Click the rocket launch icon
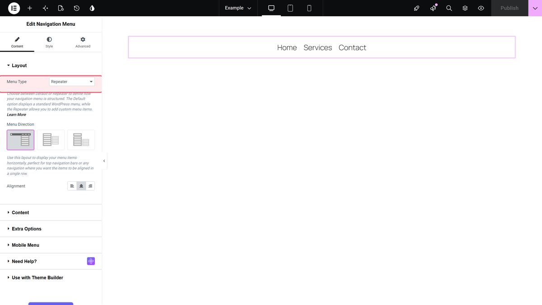The height and width of the screenshot is (305, 542). pos(416,8)
